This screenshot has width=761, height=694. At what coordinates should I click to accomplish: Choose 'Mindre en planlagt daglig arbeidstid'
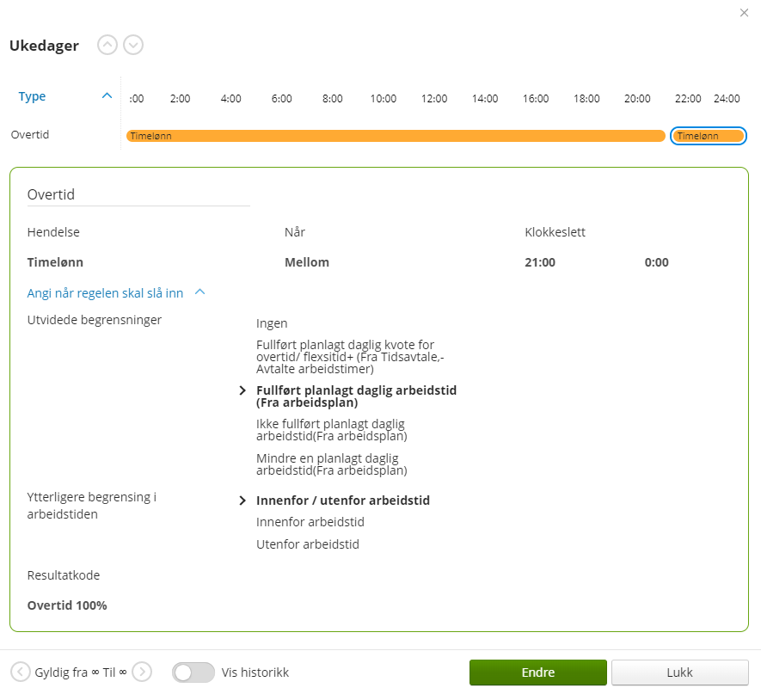pos(331,464)
